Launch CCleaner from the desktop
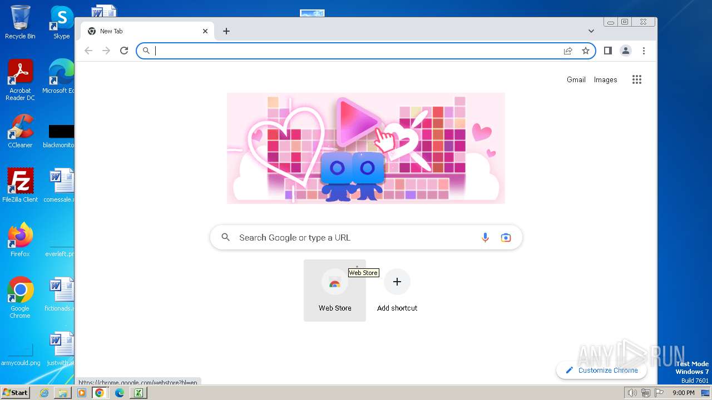 [20, 131]
